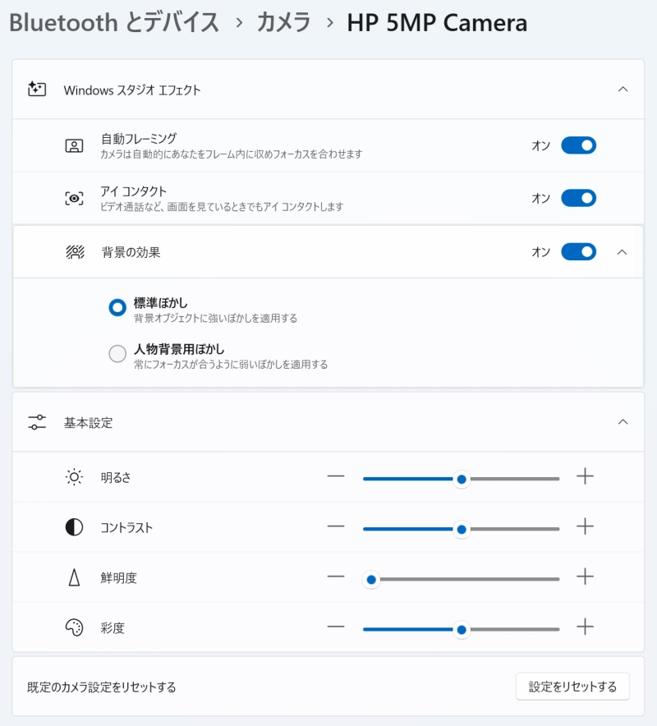Increase sharpness (鮮明度) with plus button
The height and width of the screenshot is (726, 657).
click(586, 577)
